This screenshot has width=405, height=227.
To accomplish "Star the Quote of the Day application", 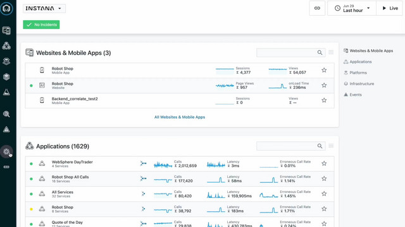I will click(324, 224).
